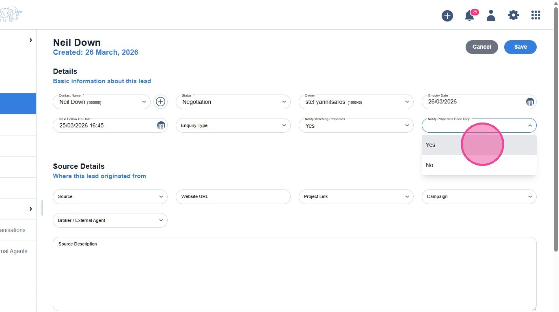Click the Next Follow Up Date field value
The height and width of the screenshot is (312, 559).
(x=82, y=126)
